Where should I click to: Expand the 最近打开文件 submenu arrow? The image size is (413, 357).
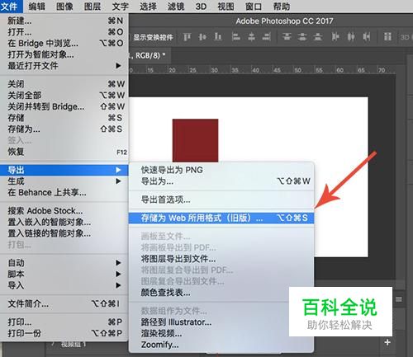[x=118, y=66]
